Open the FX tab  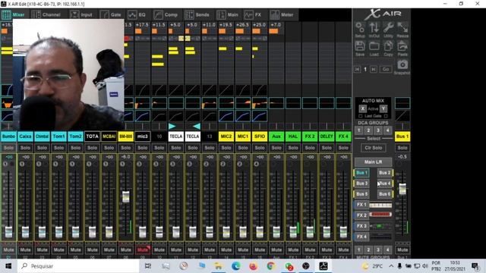[x=253, y=14]
